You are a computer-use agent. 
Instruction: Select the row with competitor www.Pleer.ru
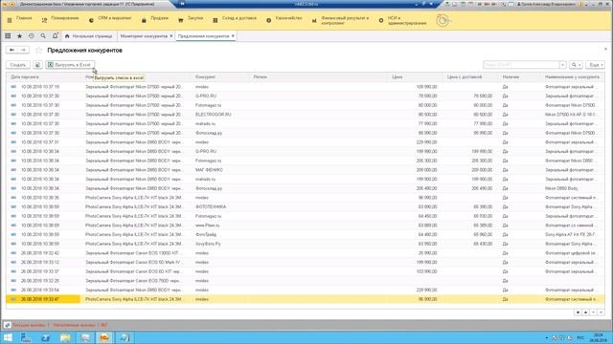click(x=306, y=226)
